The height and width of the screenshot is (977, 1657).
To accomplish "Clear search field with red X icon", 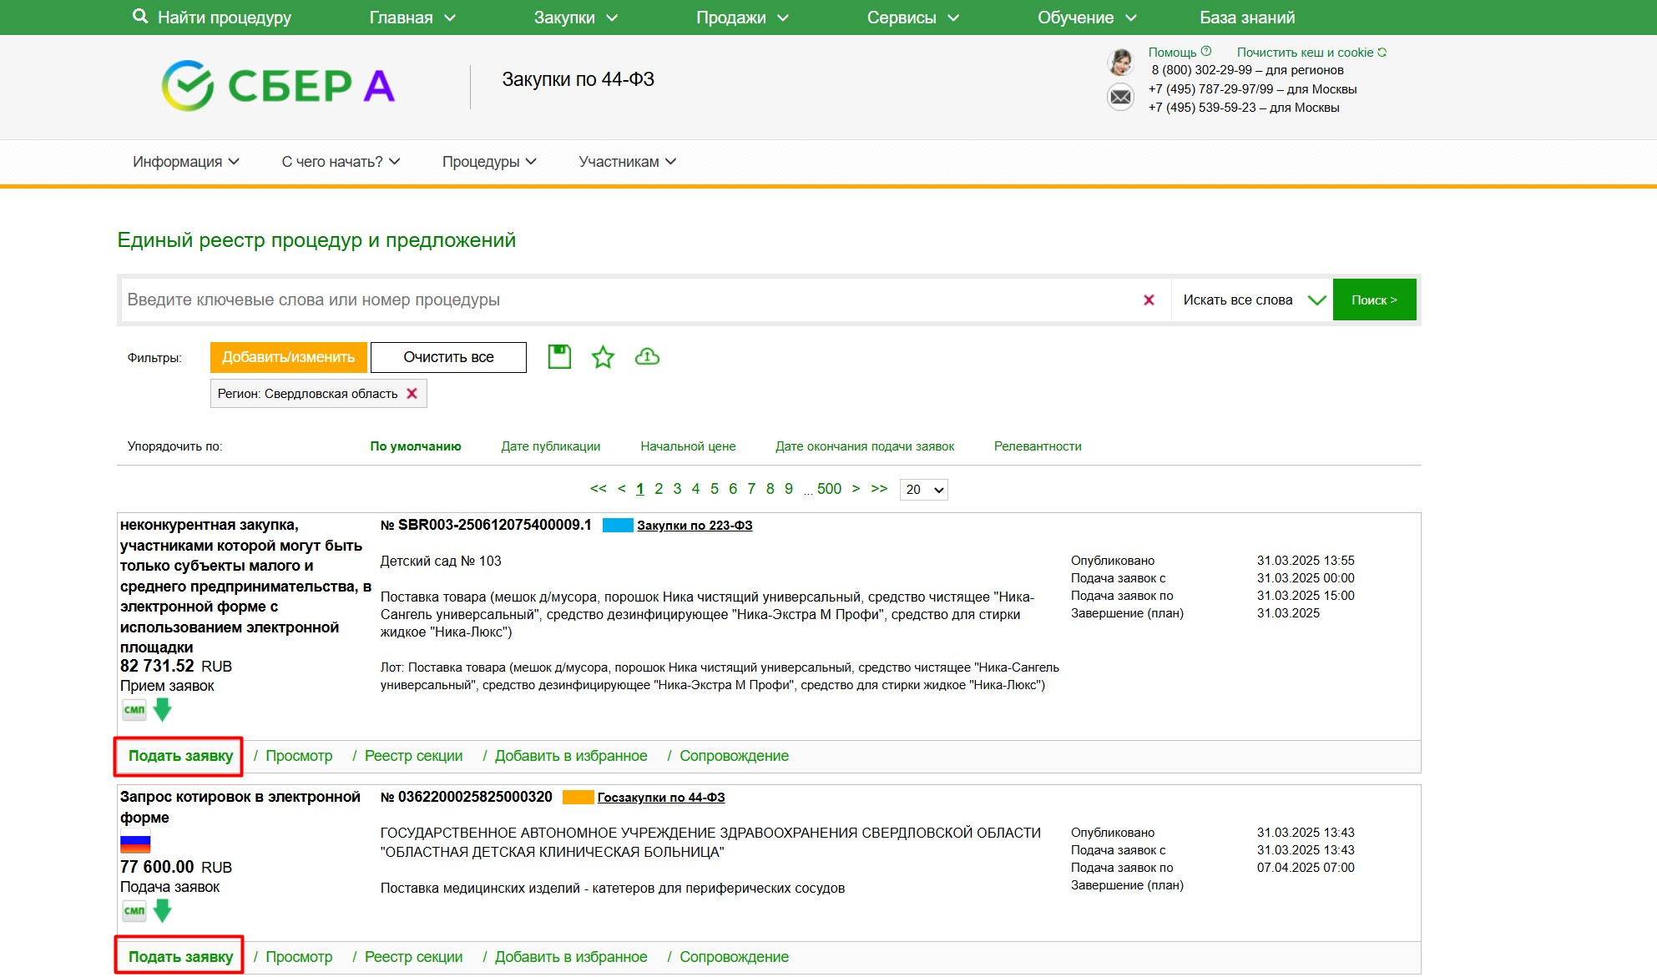I will [x=1149, y=300].
